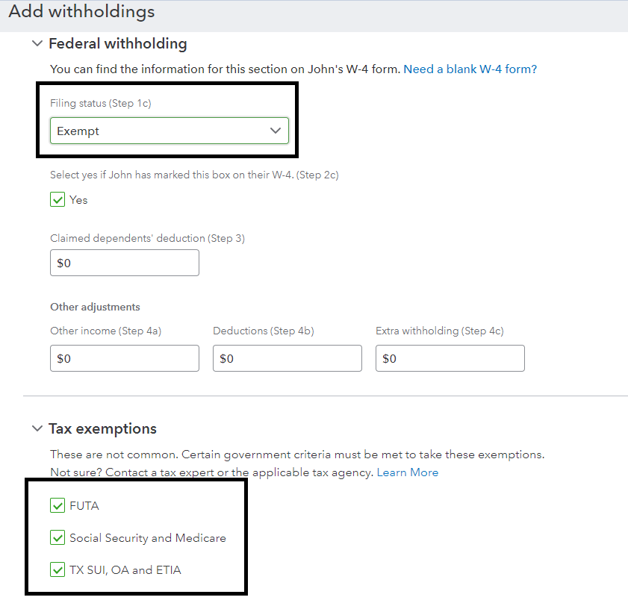Open the 'Need a blank W-4 form?' link
Viewport: 628px width, 612px height.
click(470, 69)
